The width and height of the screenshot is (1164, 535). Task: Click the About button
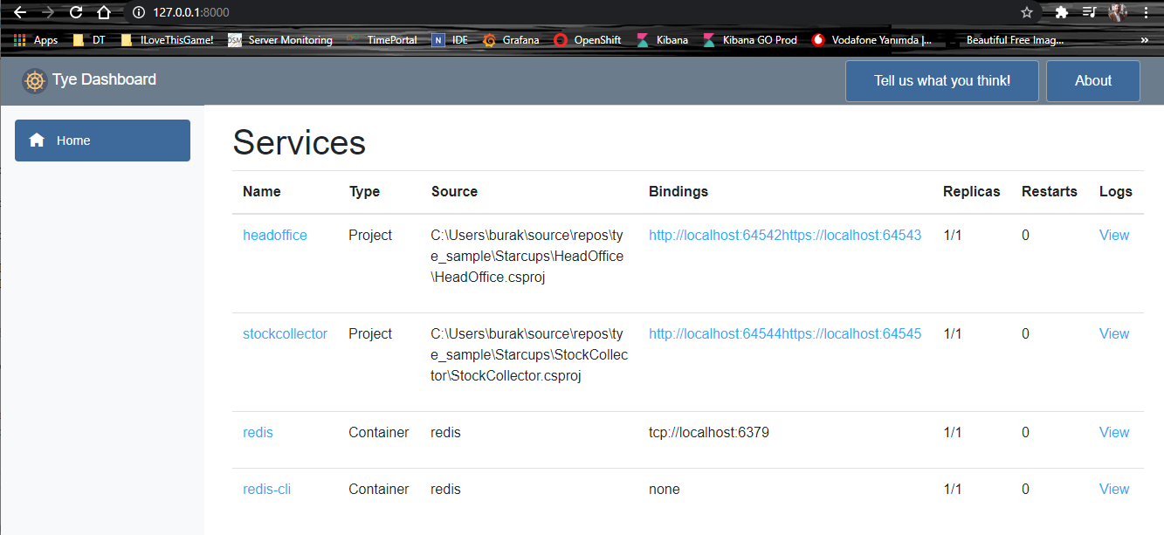tap(1092, 81)
